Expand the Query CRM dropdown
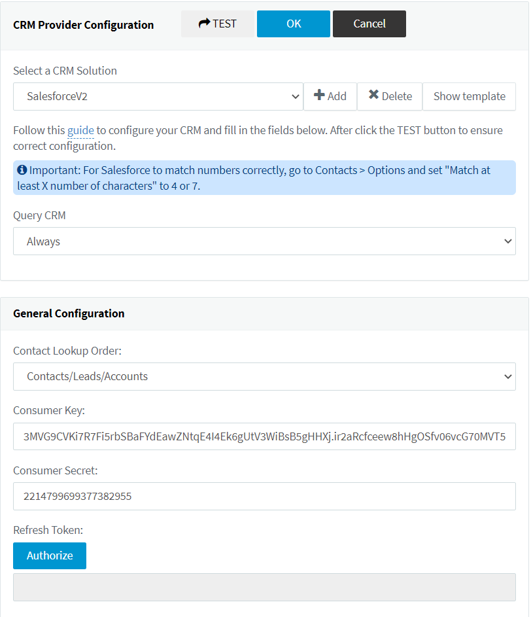The width and height of the screenshot is (531, 617). coord(264,241)
